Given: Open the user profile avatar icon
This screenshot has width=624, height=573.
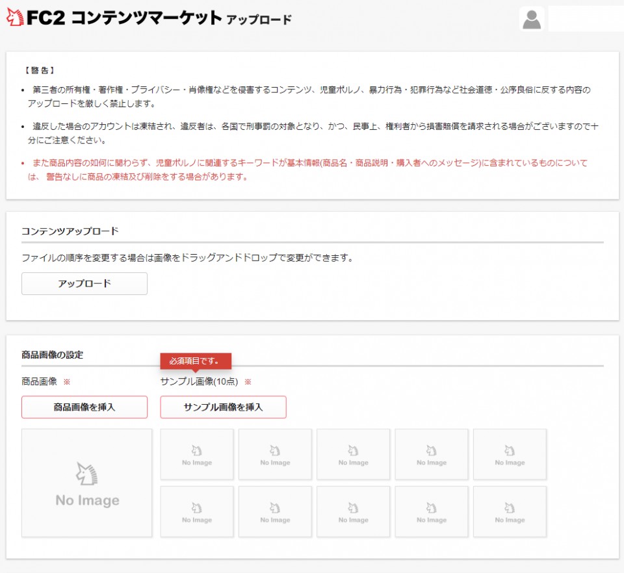Looking at the screenshot, I should point(532,19).
